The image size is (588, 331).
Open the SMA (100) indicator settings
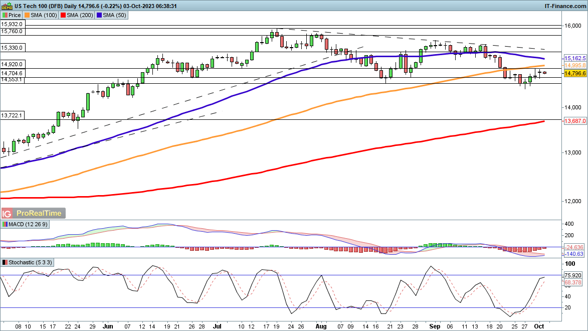tap(41, 16)
